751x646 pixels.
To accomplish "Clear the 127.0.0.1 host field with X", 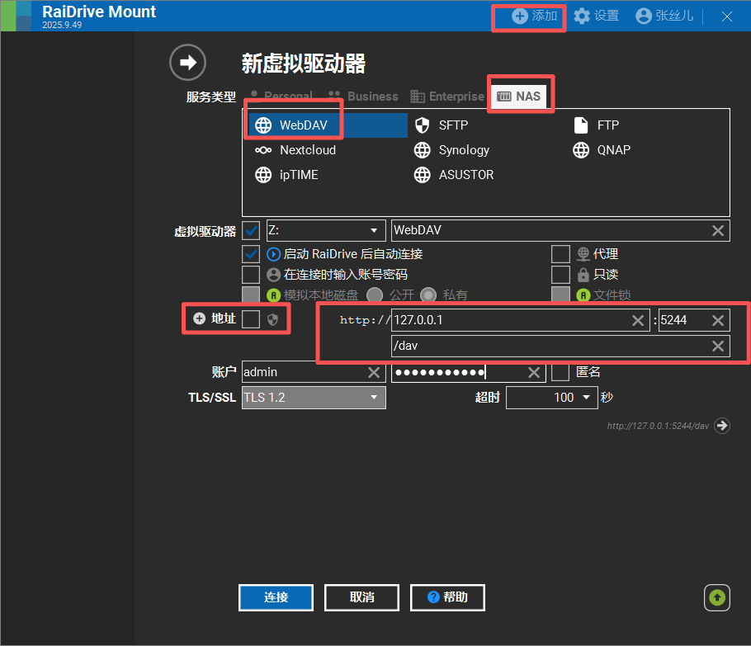I will 638,321.
